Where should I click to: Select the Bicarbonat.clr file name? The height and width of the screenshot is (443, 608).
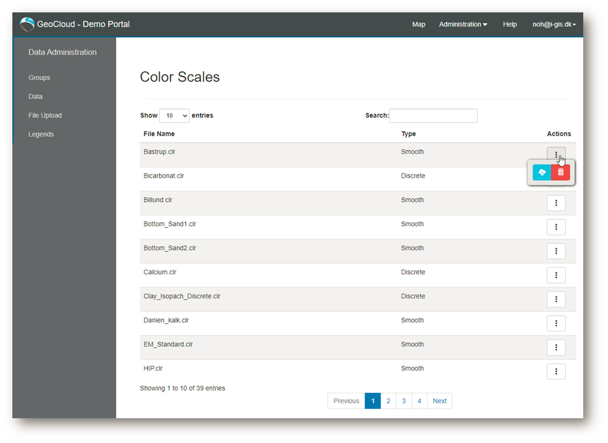click(163, 176)
